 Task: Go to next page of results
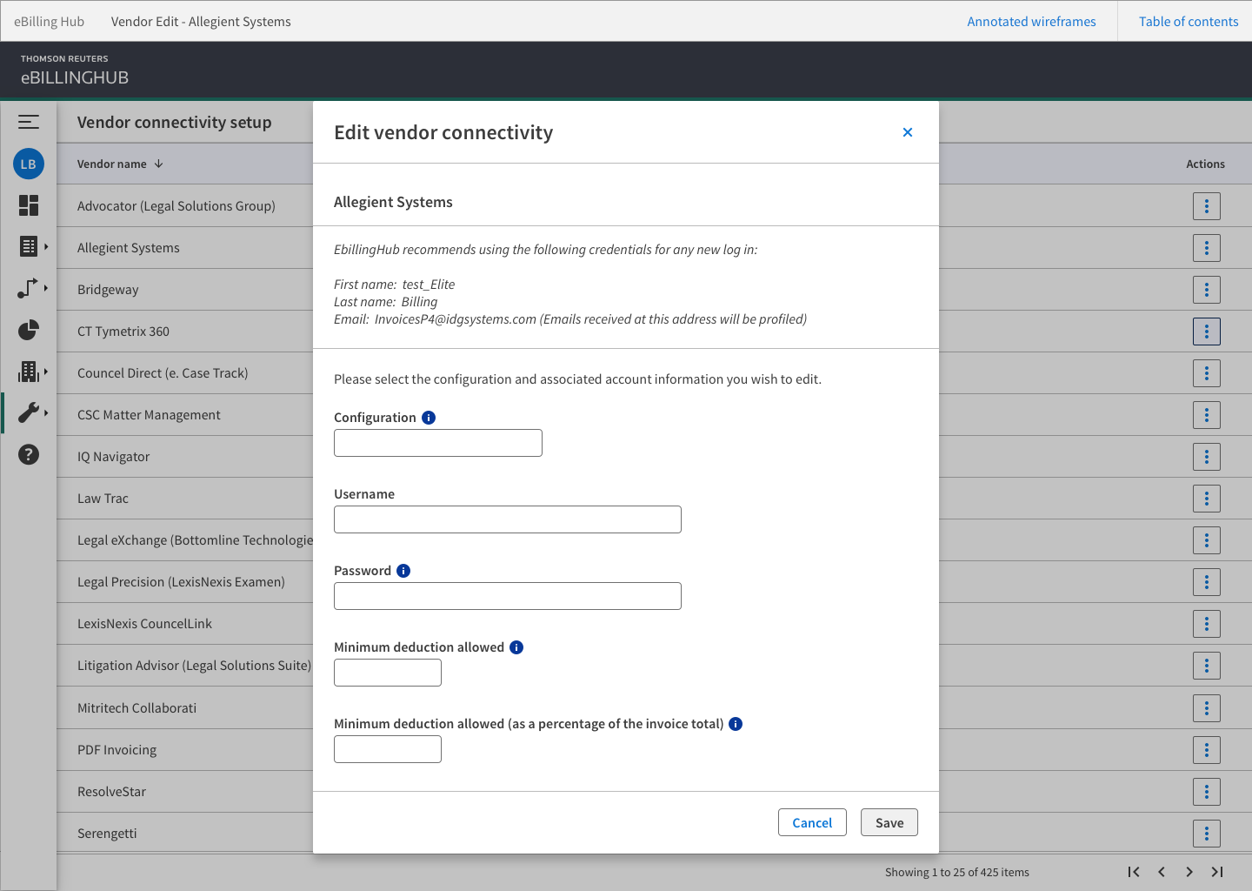pyautogui.click(x=1189, y=872)
